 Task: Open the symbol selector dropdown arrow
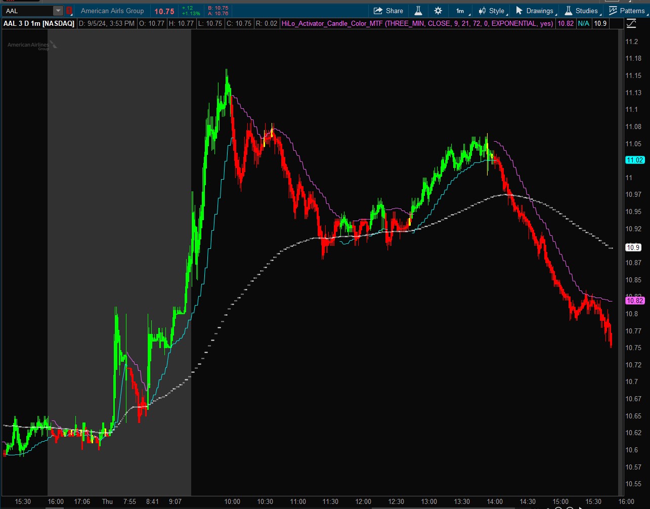pyautogui.click(x=58, y=11)
